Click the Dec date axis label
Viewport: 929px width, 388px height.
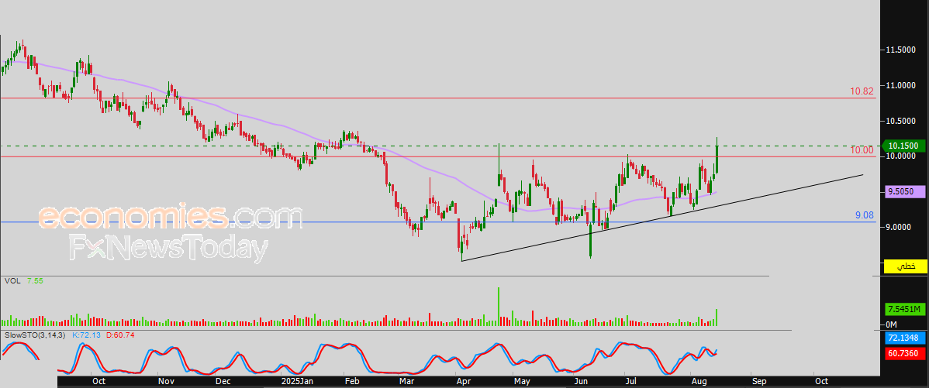pyautogui.click(x=223, y=382)
